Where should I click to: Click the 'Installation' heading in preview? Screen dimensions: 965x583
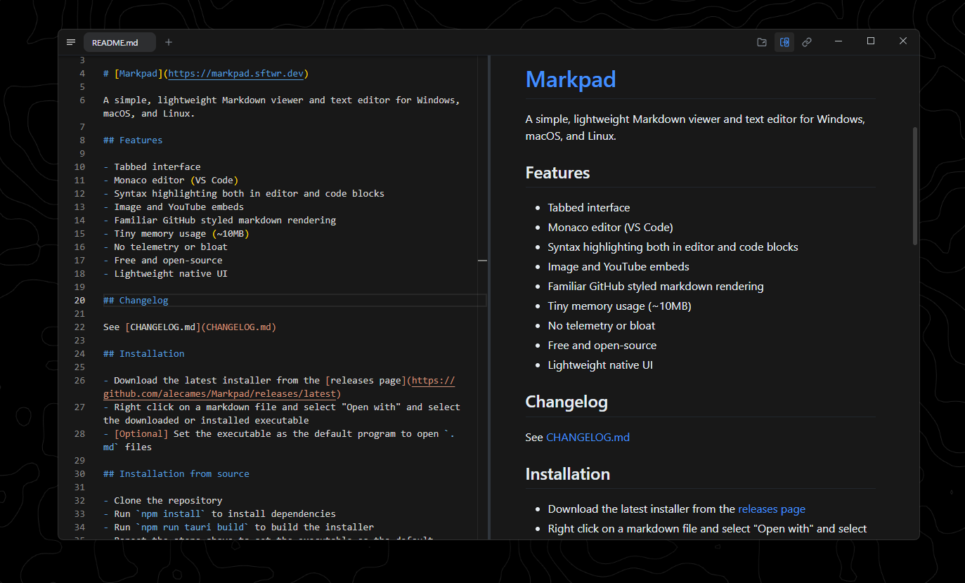pyautogui.click(x=568, y=473)
